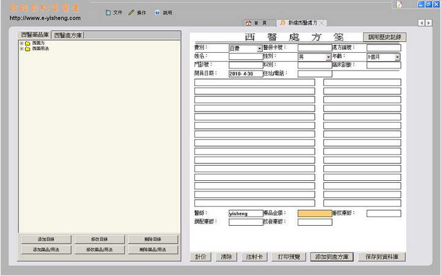Switch to the 西醫處方庫 tab
Viewport: 441px width, 276px height.
[x=69, y=35]
